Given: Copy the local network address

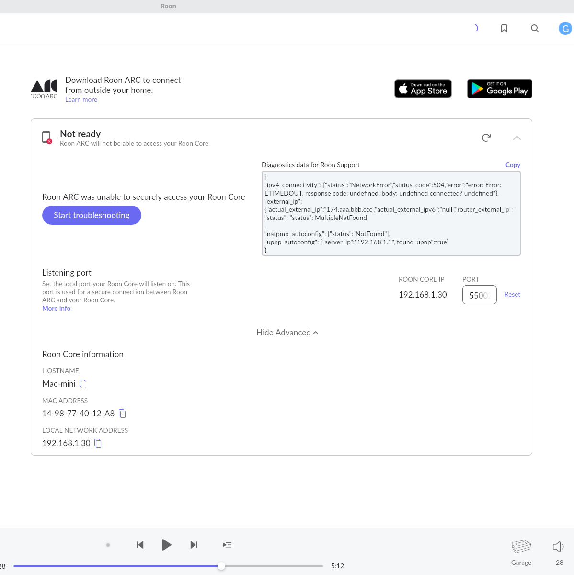Looking at the screenshot, I should [x=98, y=443].
